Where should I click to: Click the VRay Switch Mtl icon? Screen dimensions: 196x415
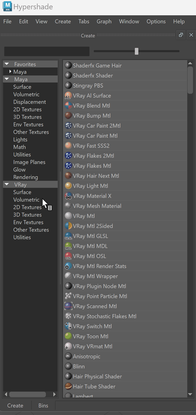click(x=68, y=326)
